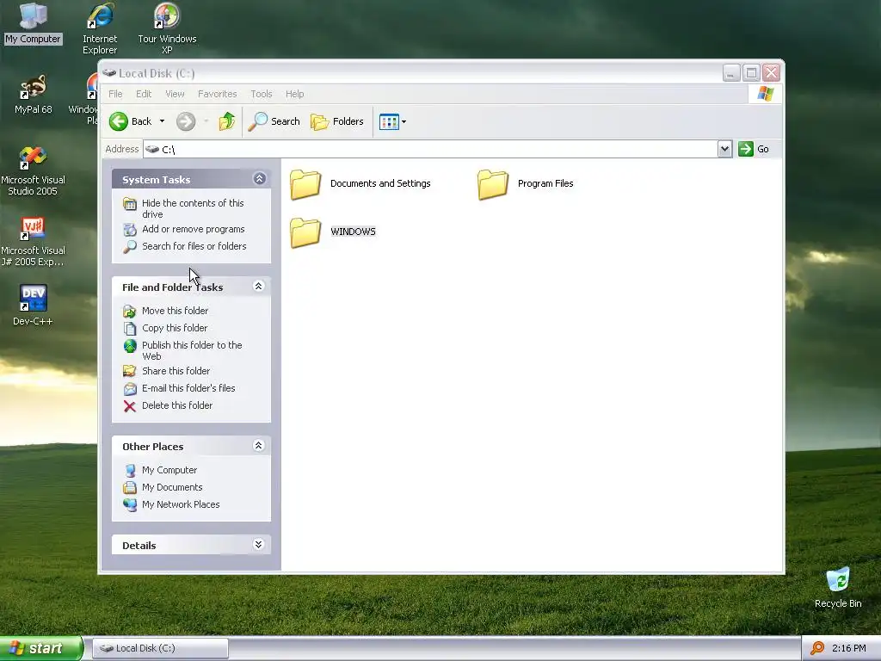Screen dimensions: 881x661
Task: Open My Documents under Other Places
Action: point(172,487)
